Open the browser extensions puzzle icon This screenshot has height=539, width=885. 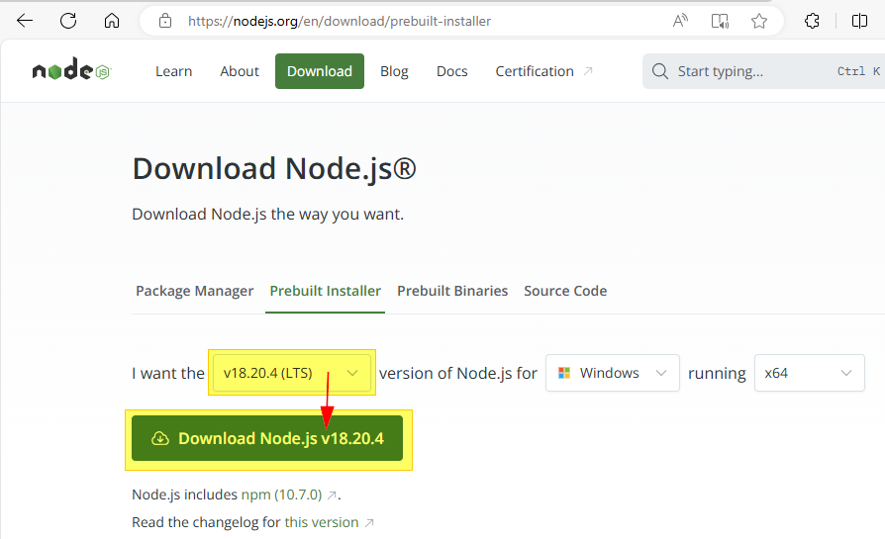click(x=812, y=22)
